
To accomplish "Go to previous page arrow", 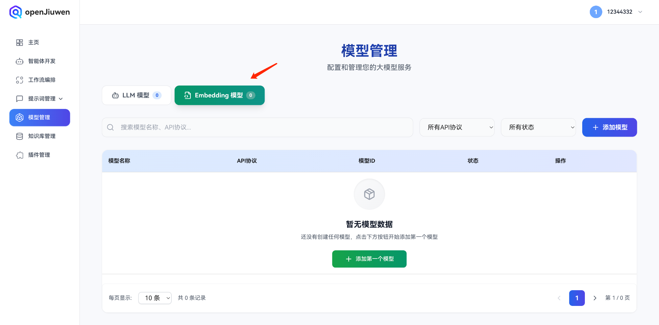I will (559, 298).
